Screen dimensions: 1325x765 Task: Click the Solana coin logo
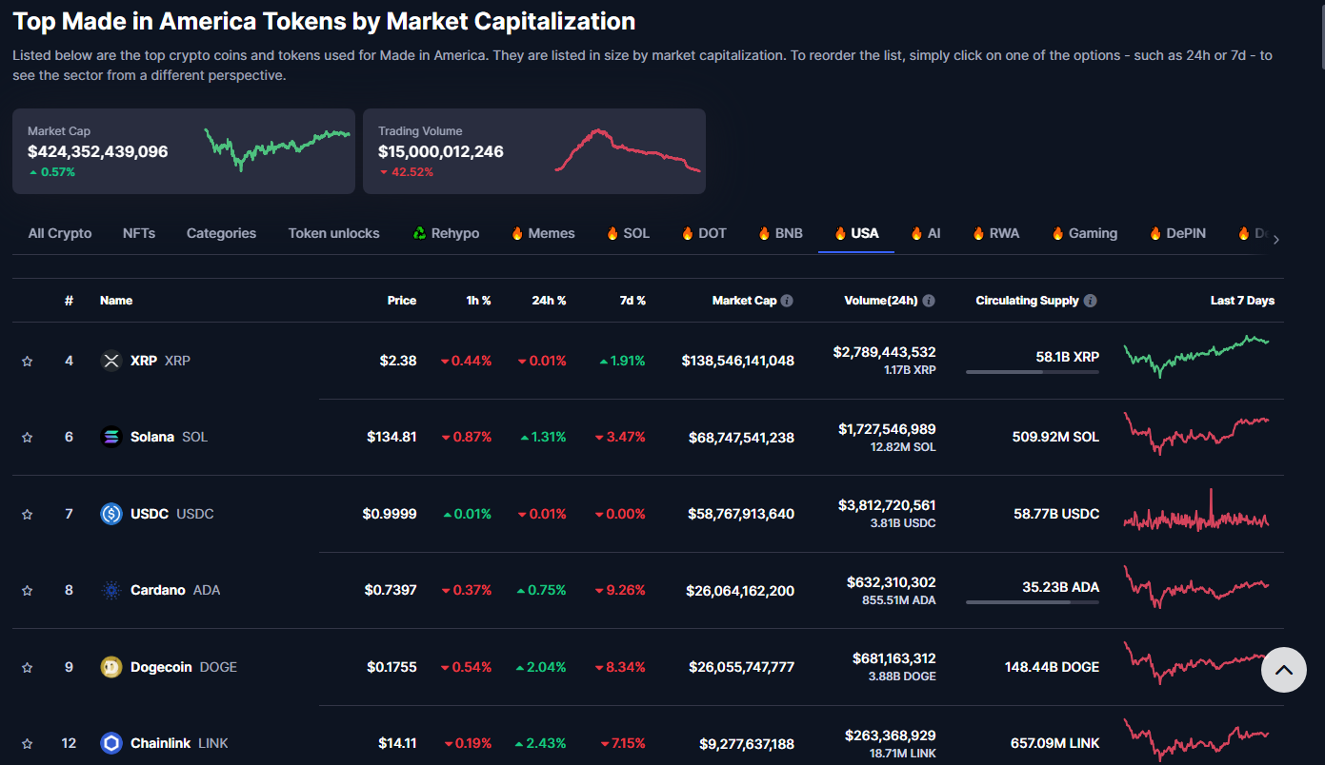(x=111, y=437)
